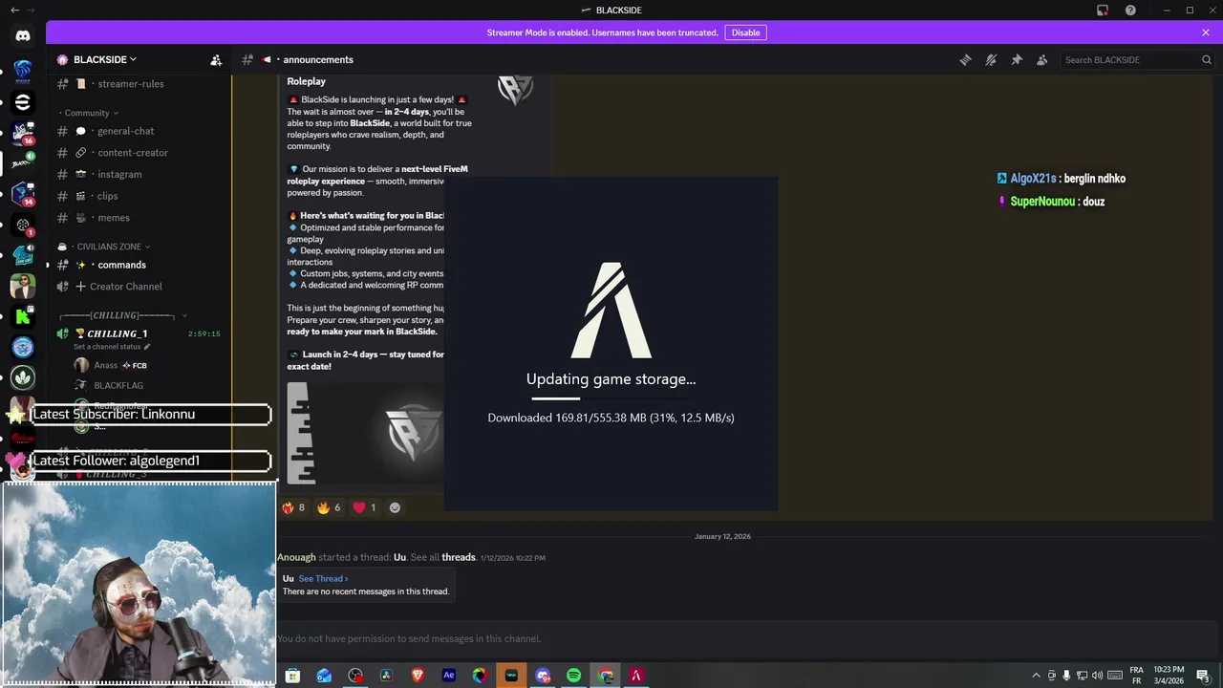Click the download progress bar in FiveM window
This screenshot has width=1223, height=688.
(x=611, y=398)
